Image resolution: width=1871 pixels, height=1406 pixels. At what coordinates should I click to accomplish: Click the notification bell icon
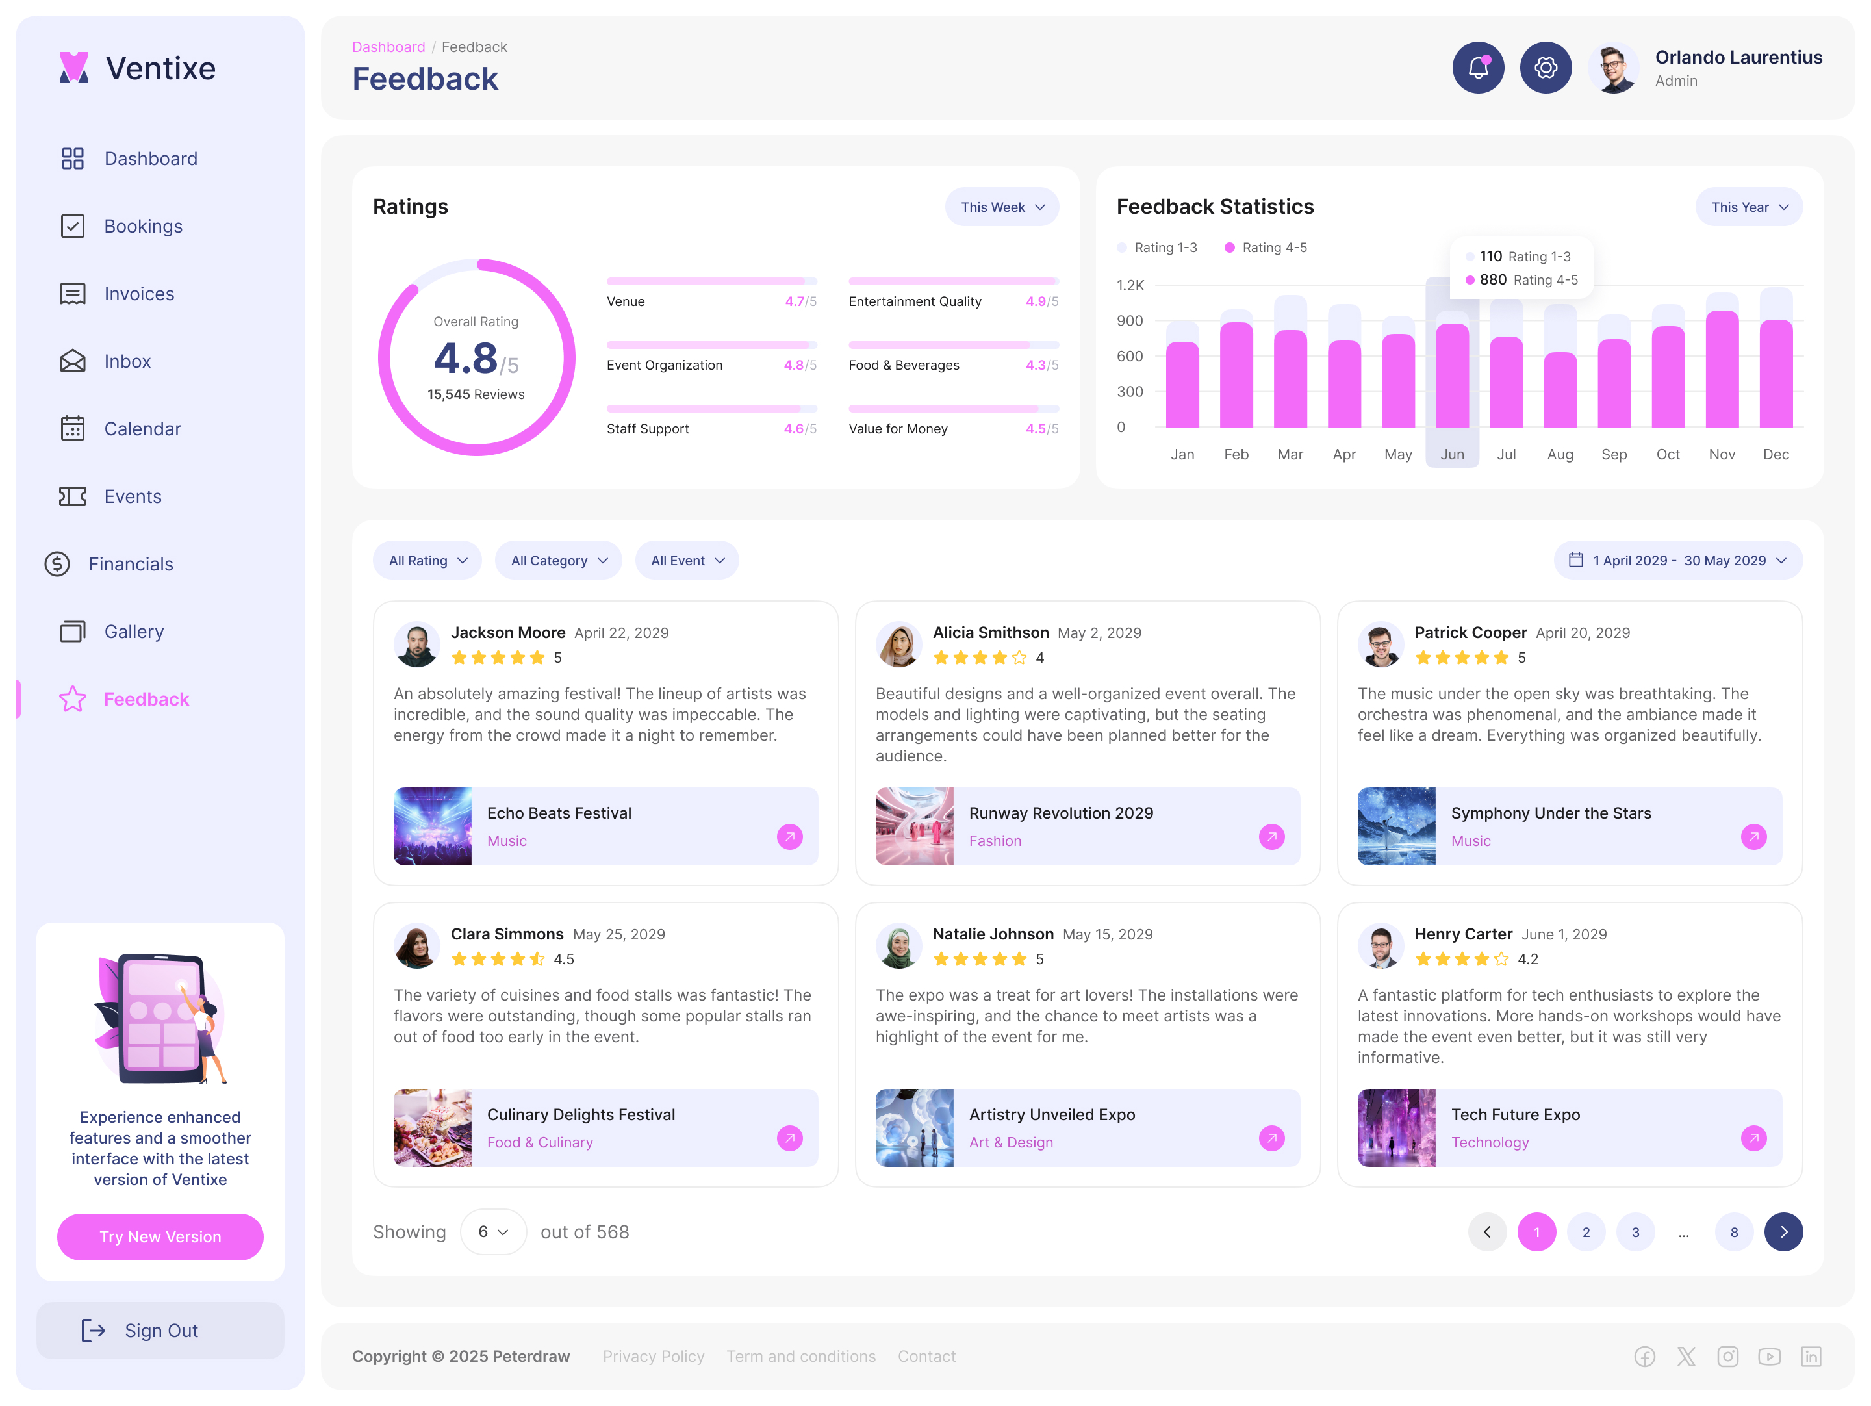tap(1478, 68)
